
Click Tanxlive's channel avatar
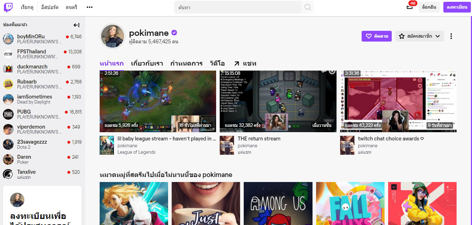pyautogui.click(x=8, y=174)
